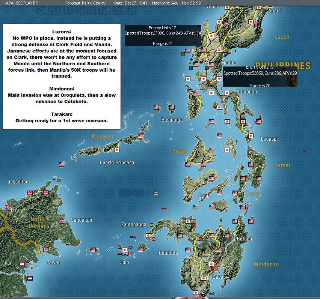This screenshot has height=299, width=320.
Task: Click the 'Tarakan:' heading in the notes box
Action: point(62,114)
